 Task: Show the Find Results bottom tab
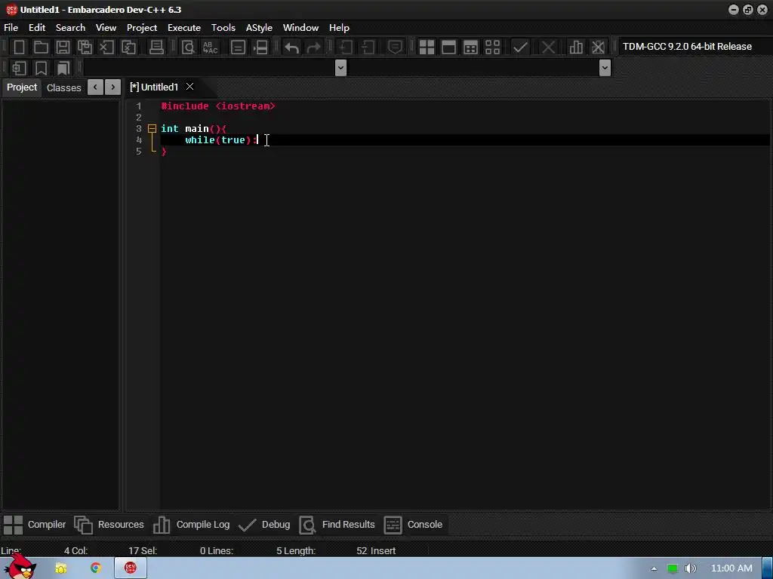[337, 525]
